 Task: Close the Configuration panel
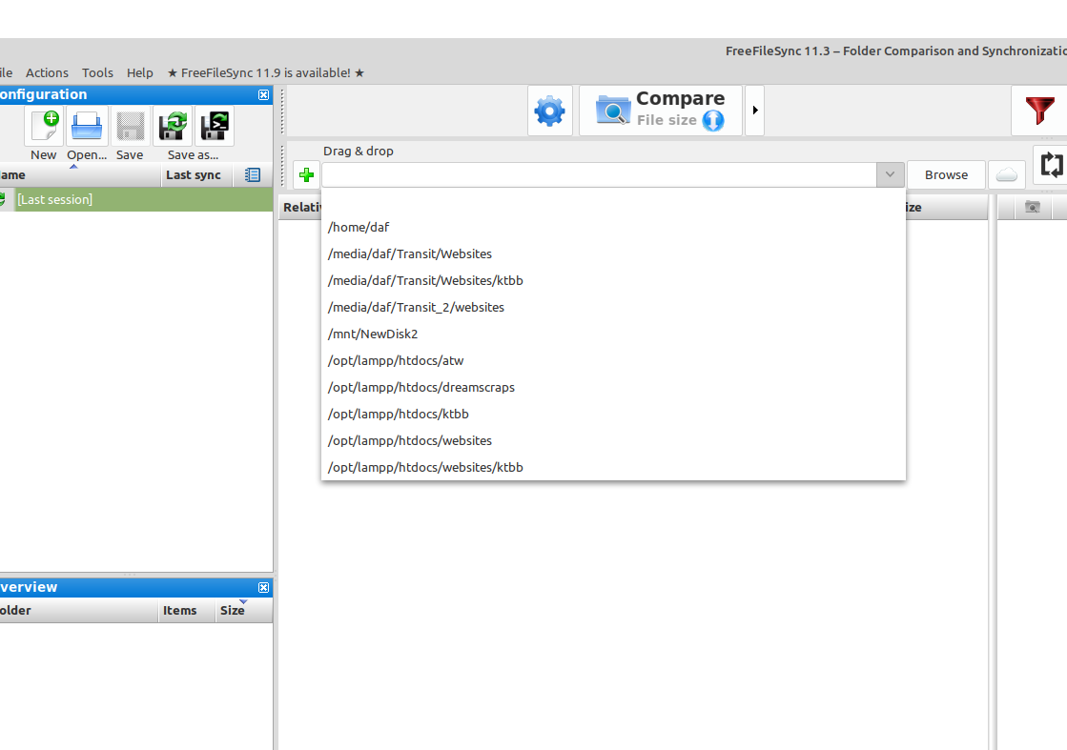263,95
